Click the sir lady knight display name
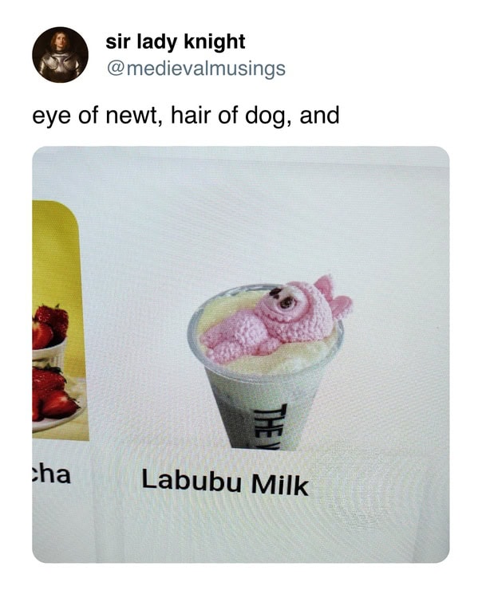The image size is (478, 590). (x=175, y=41)
